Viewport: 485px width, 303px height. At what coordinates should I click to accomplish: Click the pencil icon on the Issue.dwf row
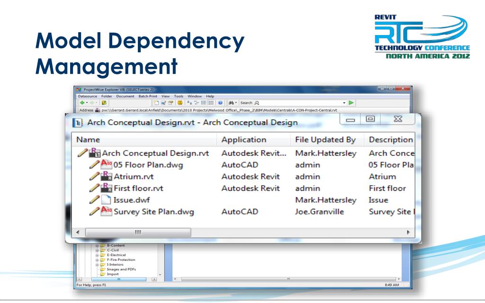click(x=94, y=199)
